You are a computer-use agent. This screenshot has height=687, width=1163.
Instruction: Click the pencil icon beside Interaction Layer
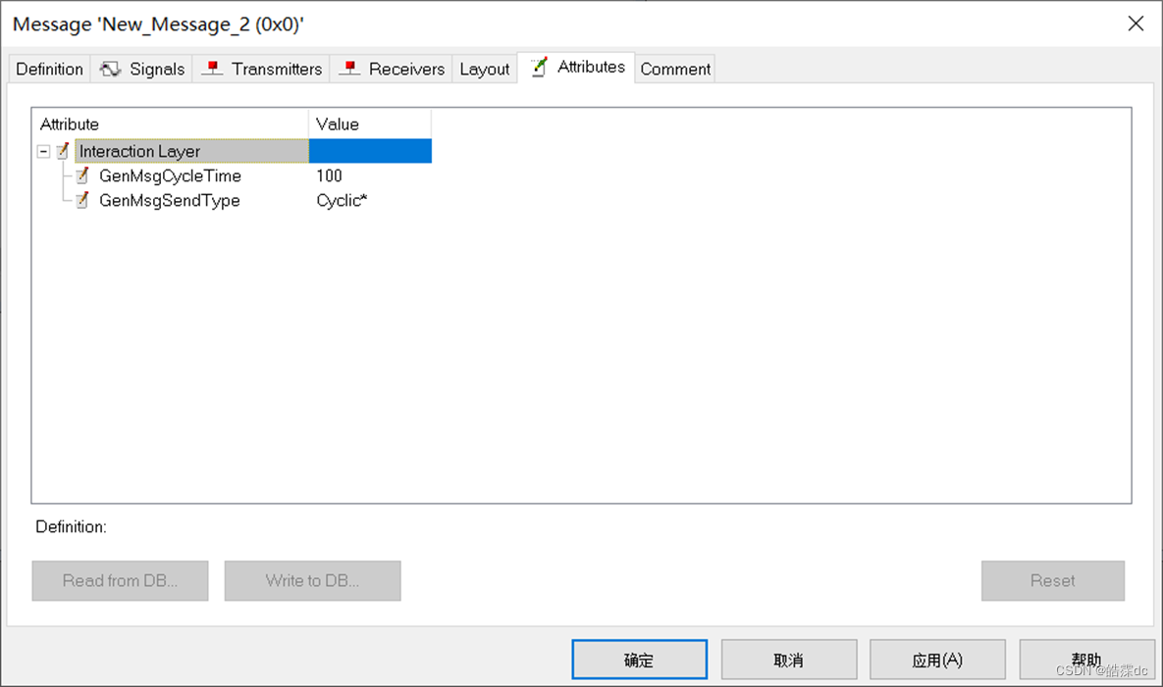pos(61,151)
